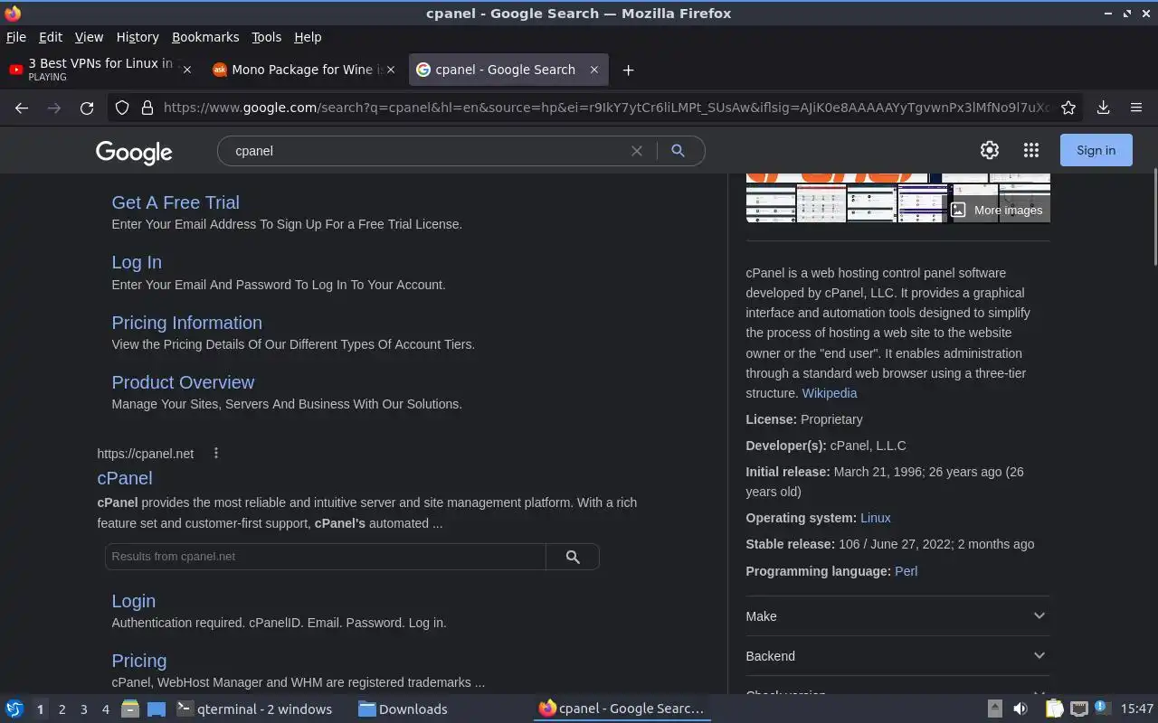Open the Perl programming language link
Screen dimensions: 1158x723
(906, 571)
